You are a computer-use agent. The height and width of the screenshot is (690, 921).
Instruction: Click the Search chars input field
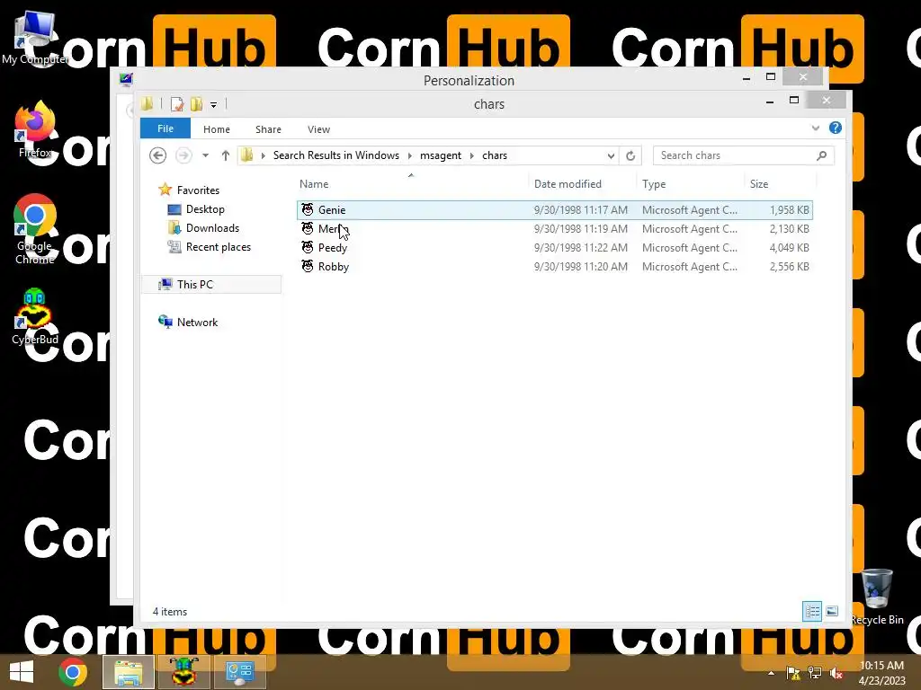click(736, 155)
